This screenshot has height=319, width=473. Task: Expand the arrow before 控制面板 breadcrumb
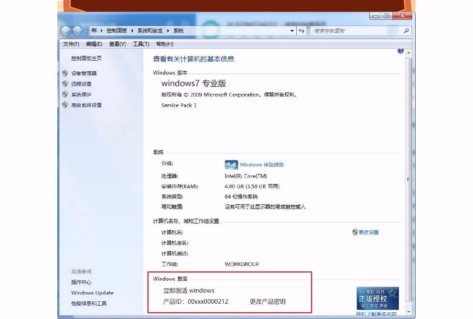101,31
